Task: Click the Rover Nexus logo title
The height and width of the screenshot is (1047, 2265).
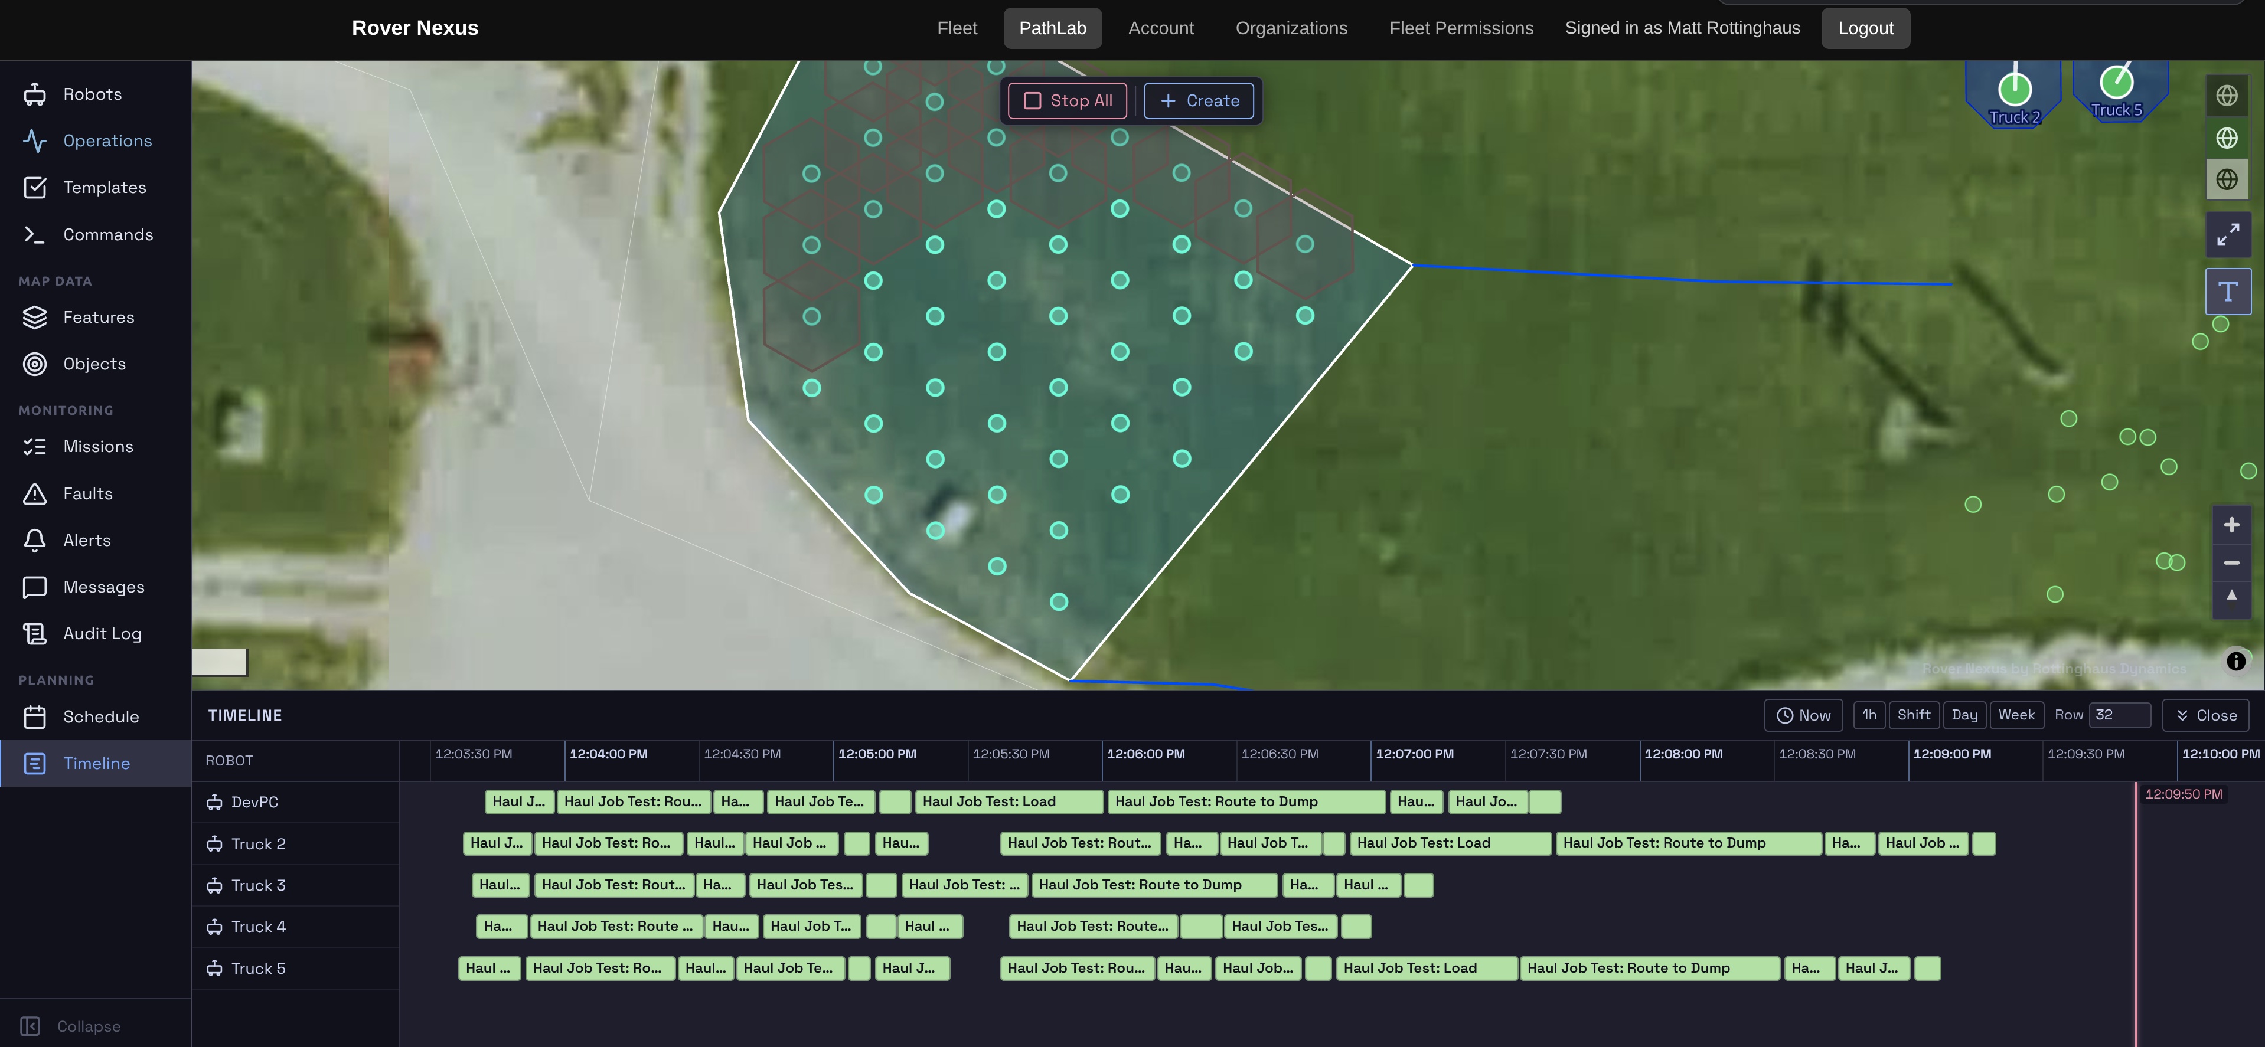Action: (x=415, y=28)
